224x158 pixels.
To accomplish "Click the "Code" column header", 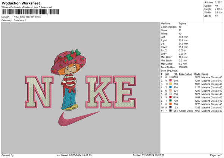I will click(x=197, y=74).
